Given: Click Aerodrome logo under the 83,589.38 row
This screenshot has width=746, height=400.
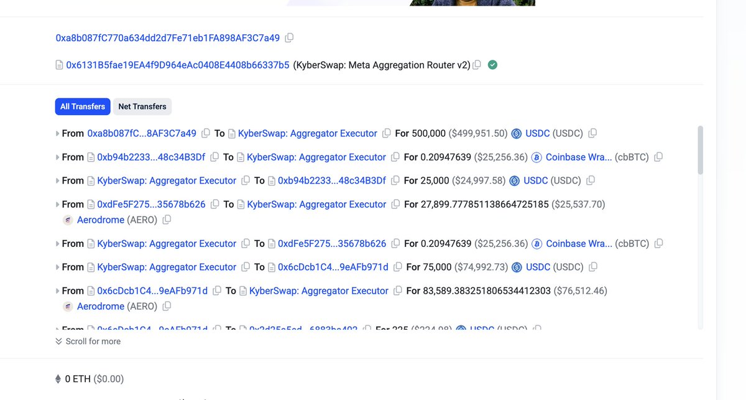Looking at the screenshot, I should (68, 306).
